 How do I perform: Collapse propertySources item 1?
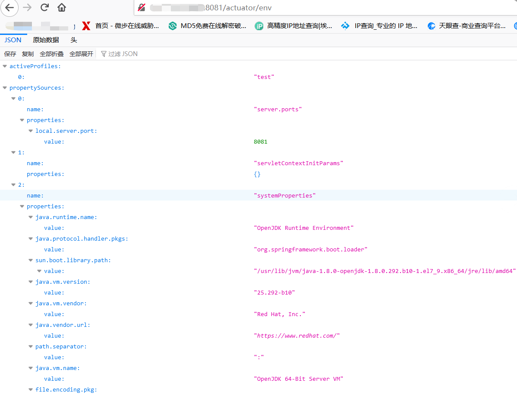point(13,152)
